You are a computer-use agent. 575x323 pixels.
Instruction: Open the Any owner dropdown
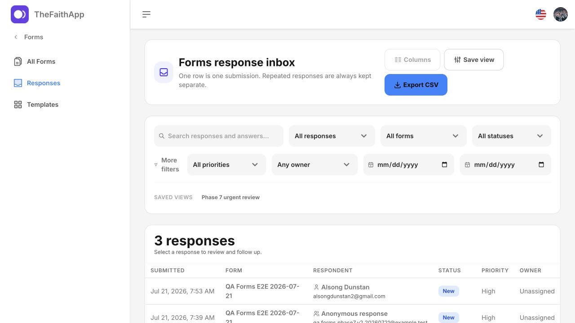click(x=315, y=165)
